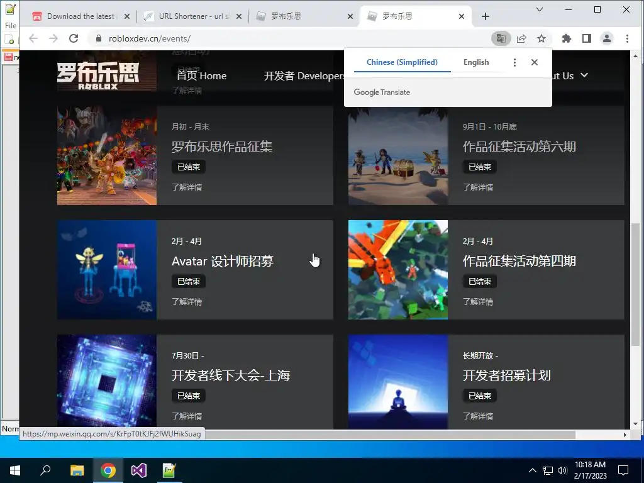644x483 pixels.
Task: Open the 罗布乐思作品征集 event title
Action: click(x=222, y=147)
